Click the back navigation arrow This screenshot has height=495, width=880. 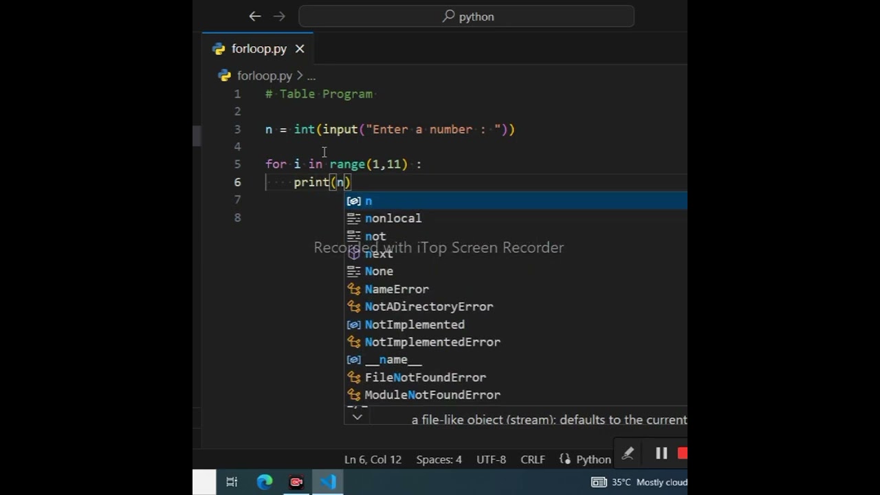tap(255, 16)
